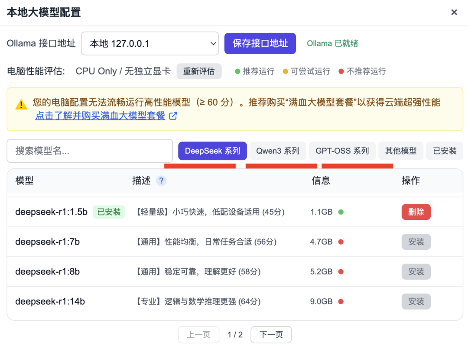Click the 1.1GB size value

click(321, 212)
